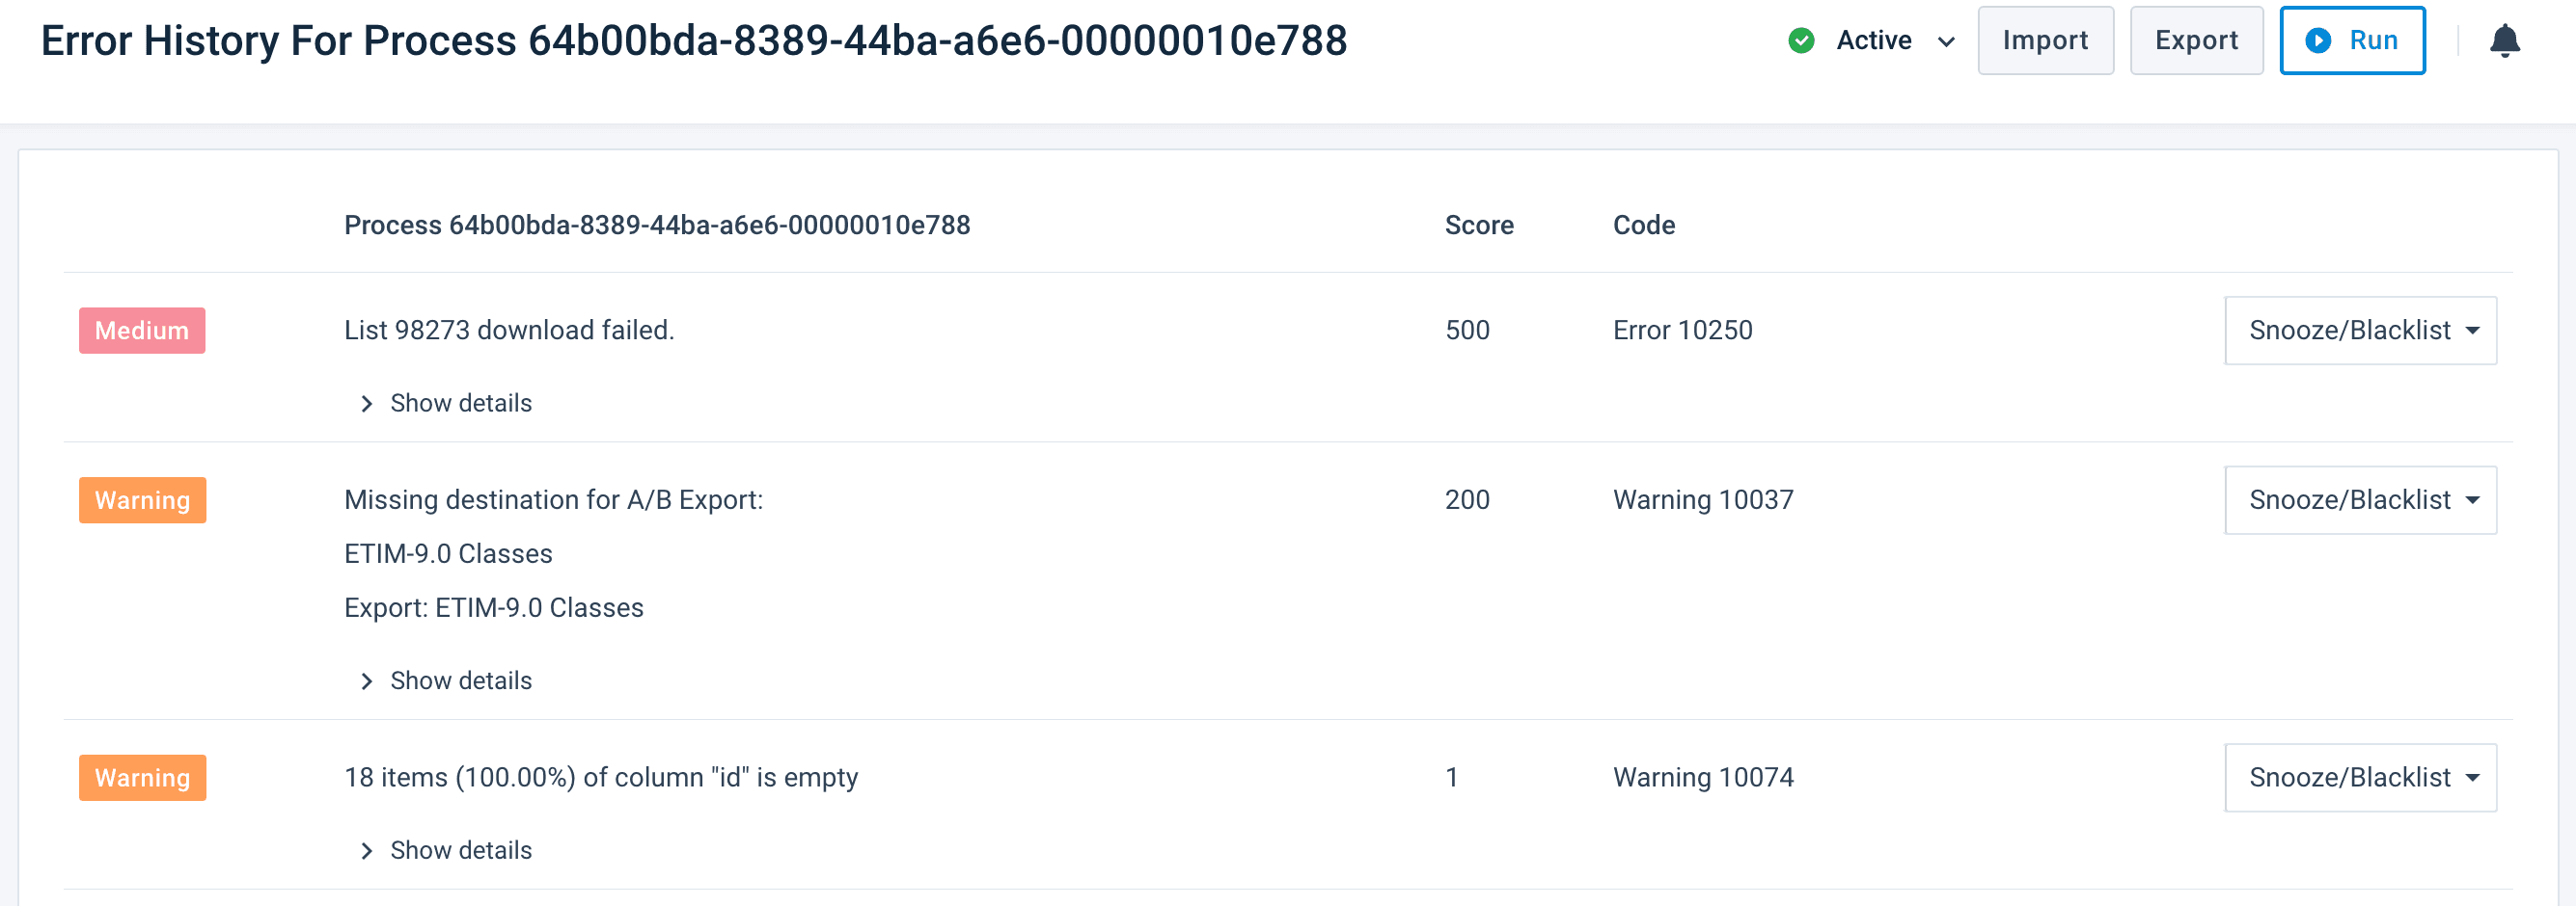Image resolution: width=2576 pixels, height=906 pixels.
Task: Click the Export button
Action: 2196,40
